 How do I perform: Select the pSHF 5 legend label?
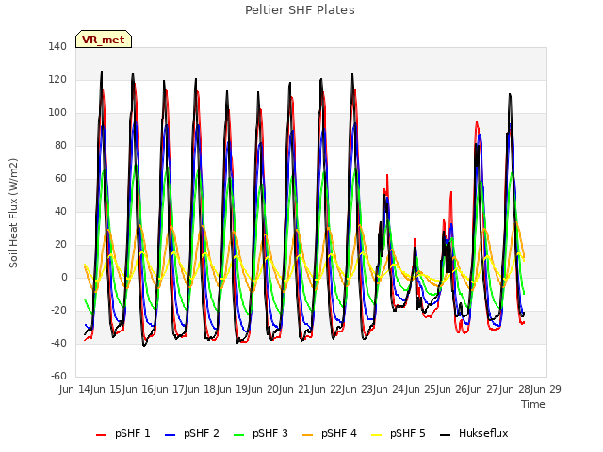point(408,433)
